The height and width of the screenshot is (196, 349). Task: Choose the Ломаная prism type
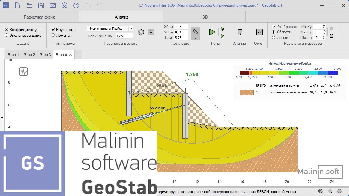[53, 35]
